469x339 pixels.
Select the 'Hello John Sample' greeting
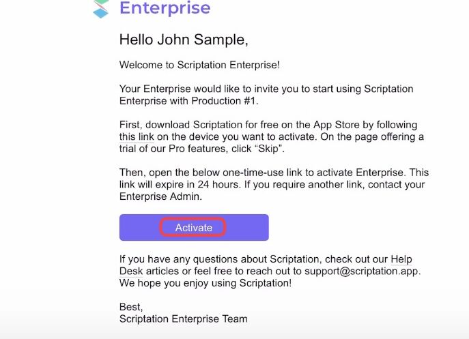click(x=184, y=40)
